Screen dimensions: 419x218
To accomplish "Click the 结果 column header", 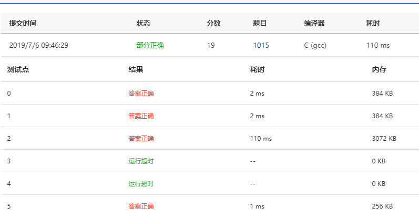I will pyautogui.click(x=136, y=69).
